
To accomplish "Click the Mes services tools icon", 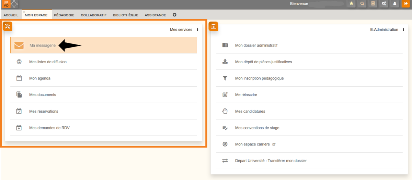I will coord(8,26).
